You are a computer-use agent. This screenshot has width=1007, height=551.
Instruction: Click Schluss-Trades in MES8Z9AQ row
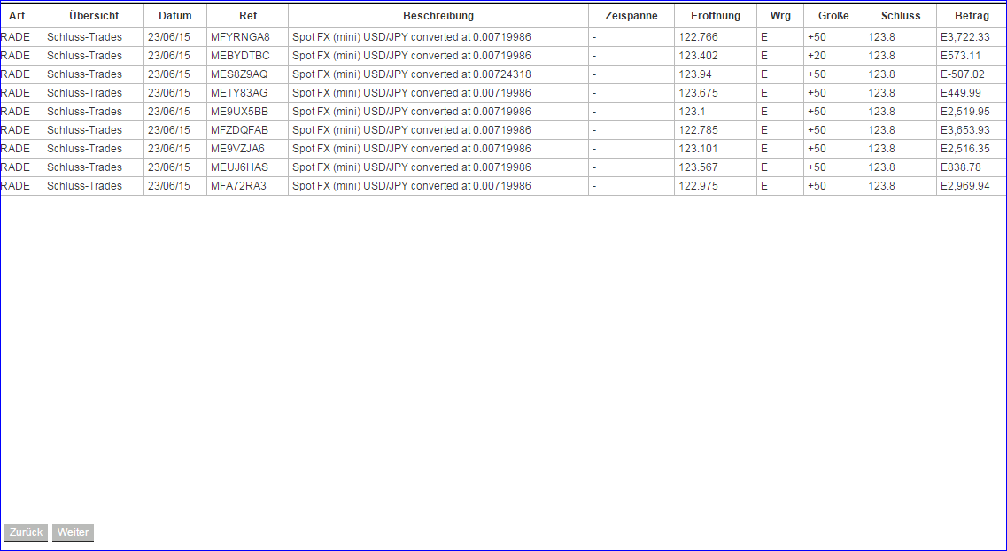point(84,74)
